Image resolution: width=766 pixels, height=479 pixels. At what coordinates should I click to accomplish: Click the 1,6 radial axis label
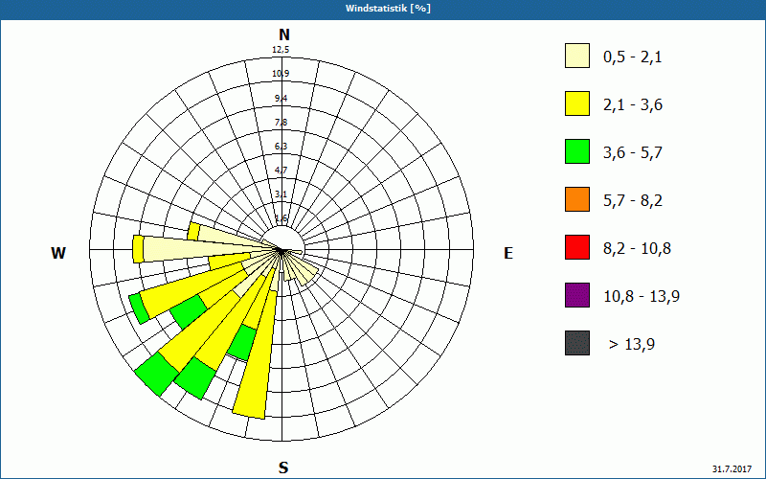click(281, 218)
